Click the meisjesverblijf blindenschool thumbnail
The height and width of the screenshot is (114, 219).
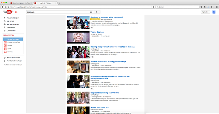pos(78,52)
